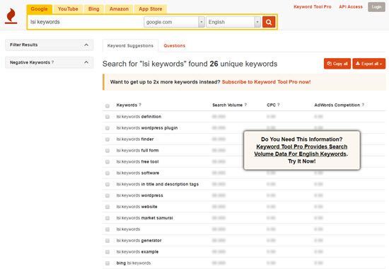Click the AdWords Competition help question mark
The width and height of the screenshot is (389, 269).
(x=363, y=105)
